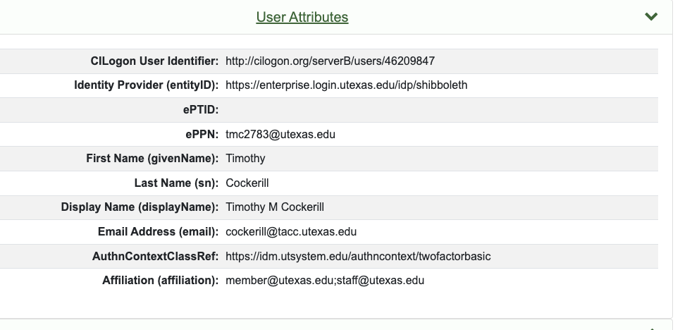Click the Last Name value Cockerill
692x330 pixels.
click(247, 183)
